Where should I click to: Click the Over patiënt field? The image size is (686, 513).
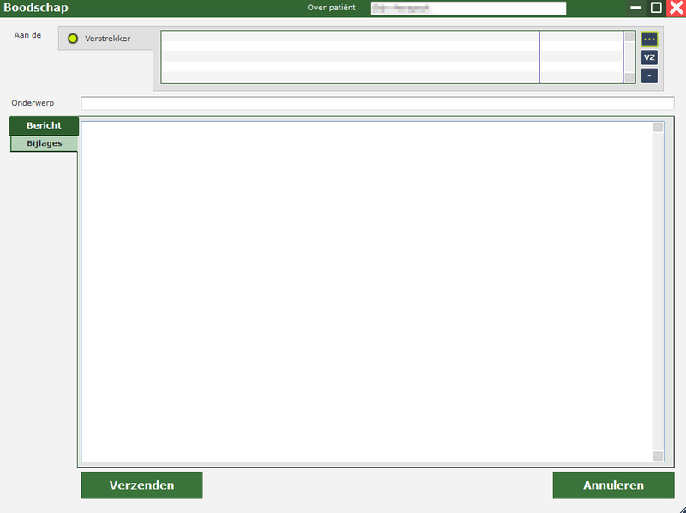point(468,9)
